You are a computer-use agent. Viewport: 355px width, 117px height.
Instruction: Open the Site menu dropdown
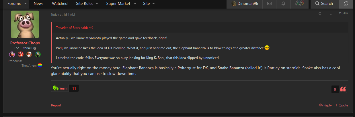[149, 4]
